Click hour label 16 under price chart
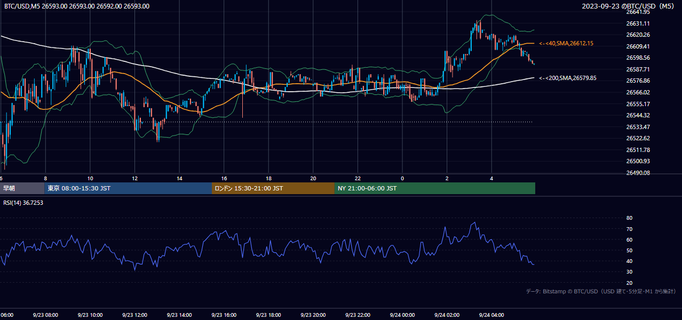The width and height of the screenshot is (682, 320). click(x=224, y=179)
